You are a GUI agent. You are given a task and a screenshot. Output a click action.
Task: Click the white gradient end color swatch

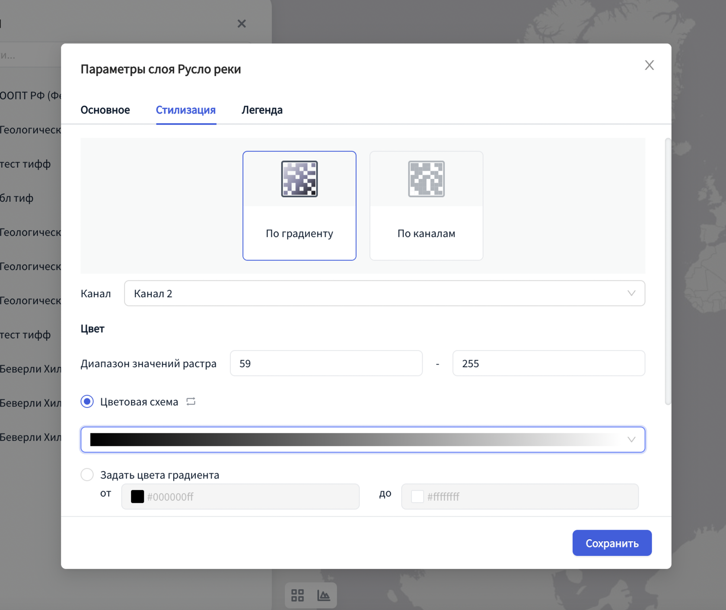417,497
